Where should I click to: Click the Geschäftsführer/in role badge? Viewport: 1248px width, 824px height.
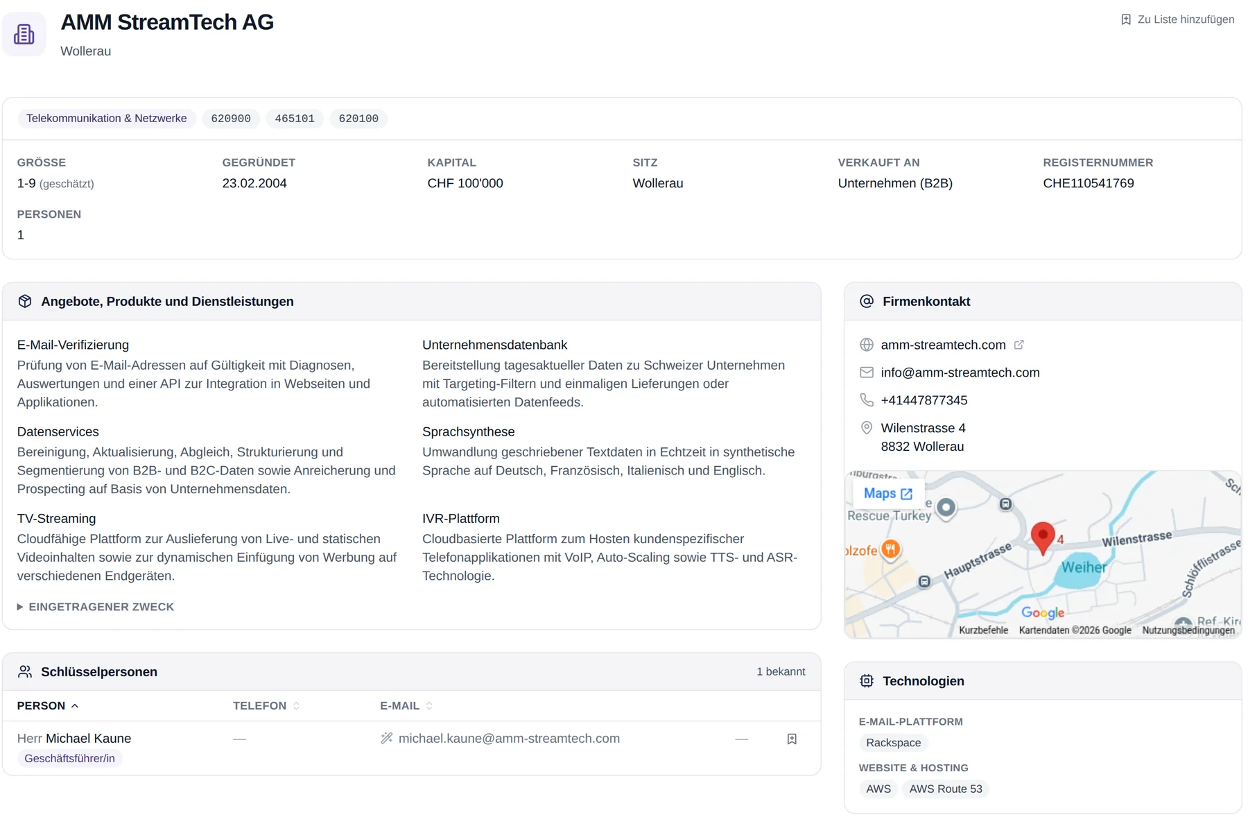pyautogui.click(x=69, y=759)
